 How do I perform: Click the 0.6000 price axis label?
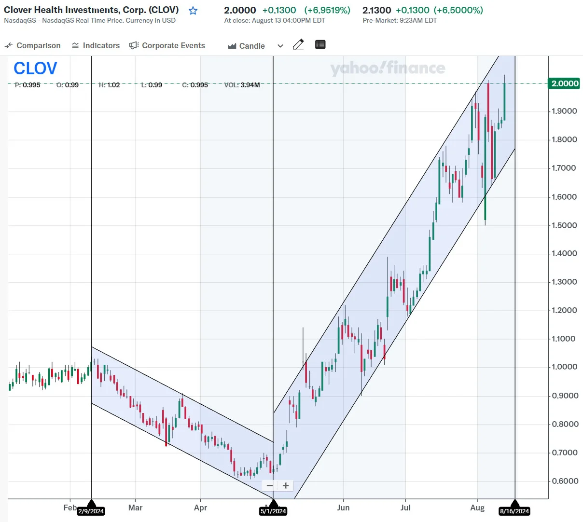[564, 481]
